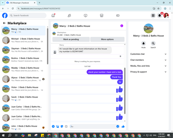This screenshot has width=173, height=138.
Task: Mute this chat with the bell icon
Action: pyautogui.click(x=144, y=43)
